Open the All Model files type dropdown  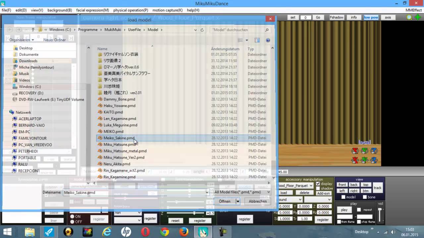[242, 192]
